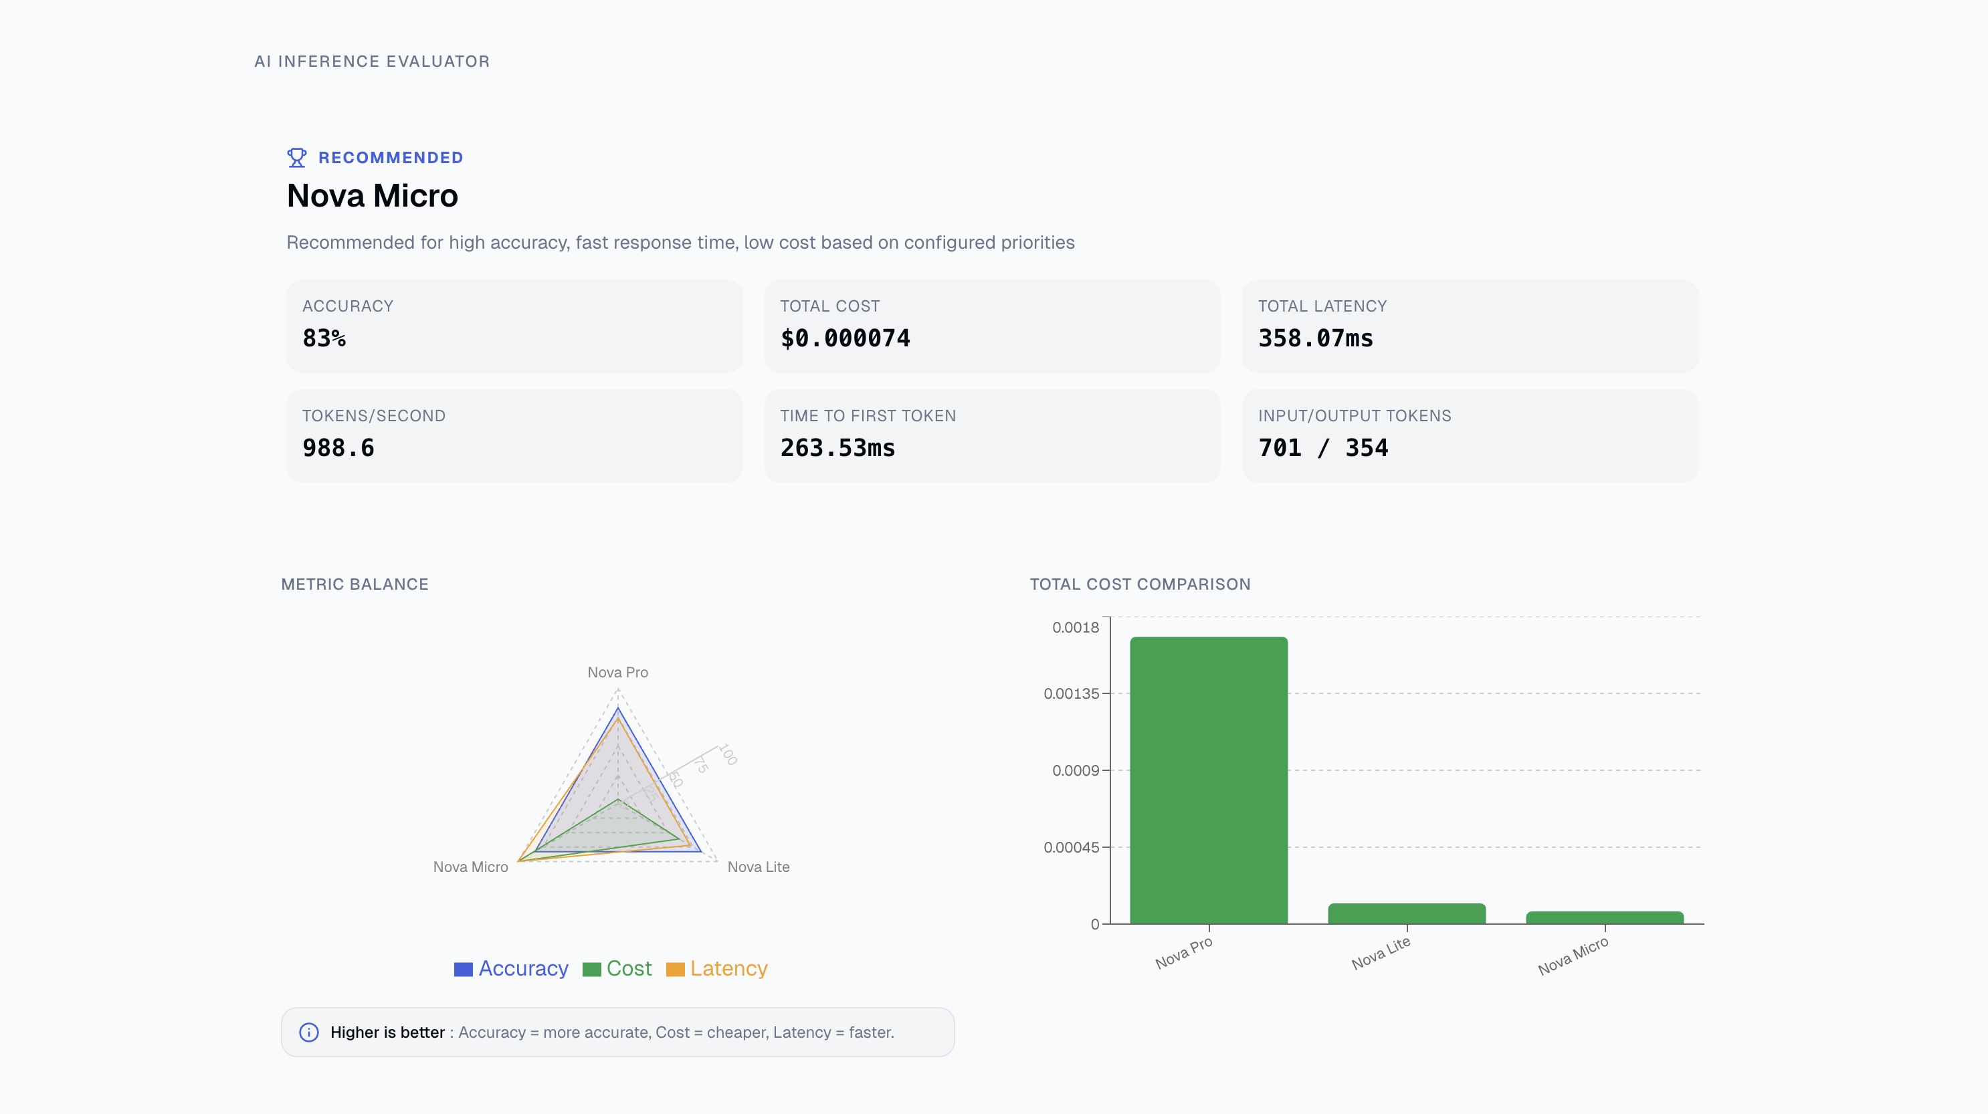This screenshot has width=1988, height=1114.
Task: Click the 100 tick on the radar axis
Action: (728, 754)
